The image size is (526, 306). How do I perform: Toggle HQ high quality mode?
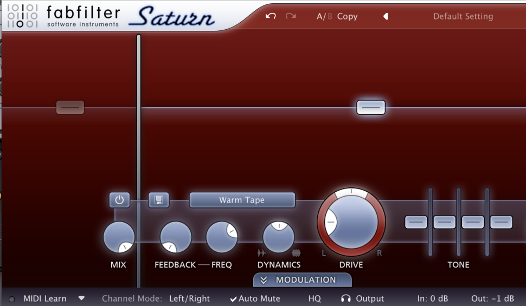pos(315,298)
